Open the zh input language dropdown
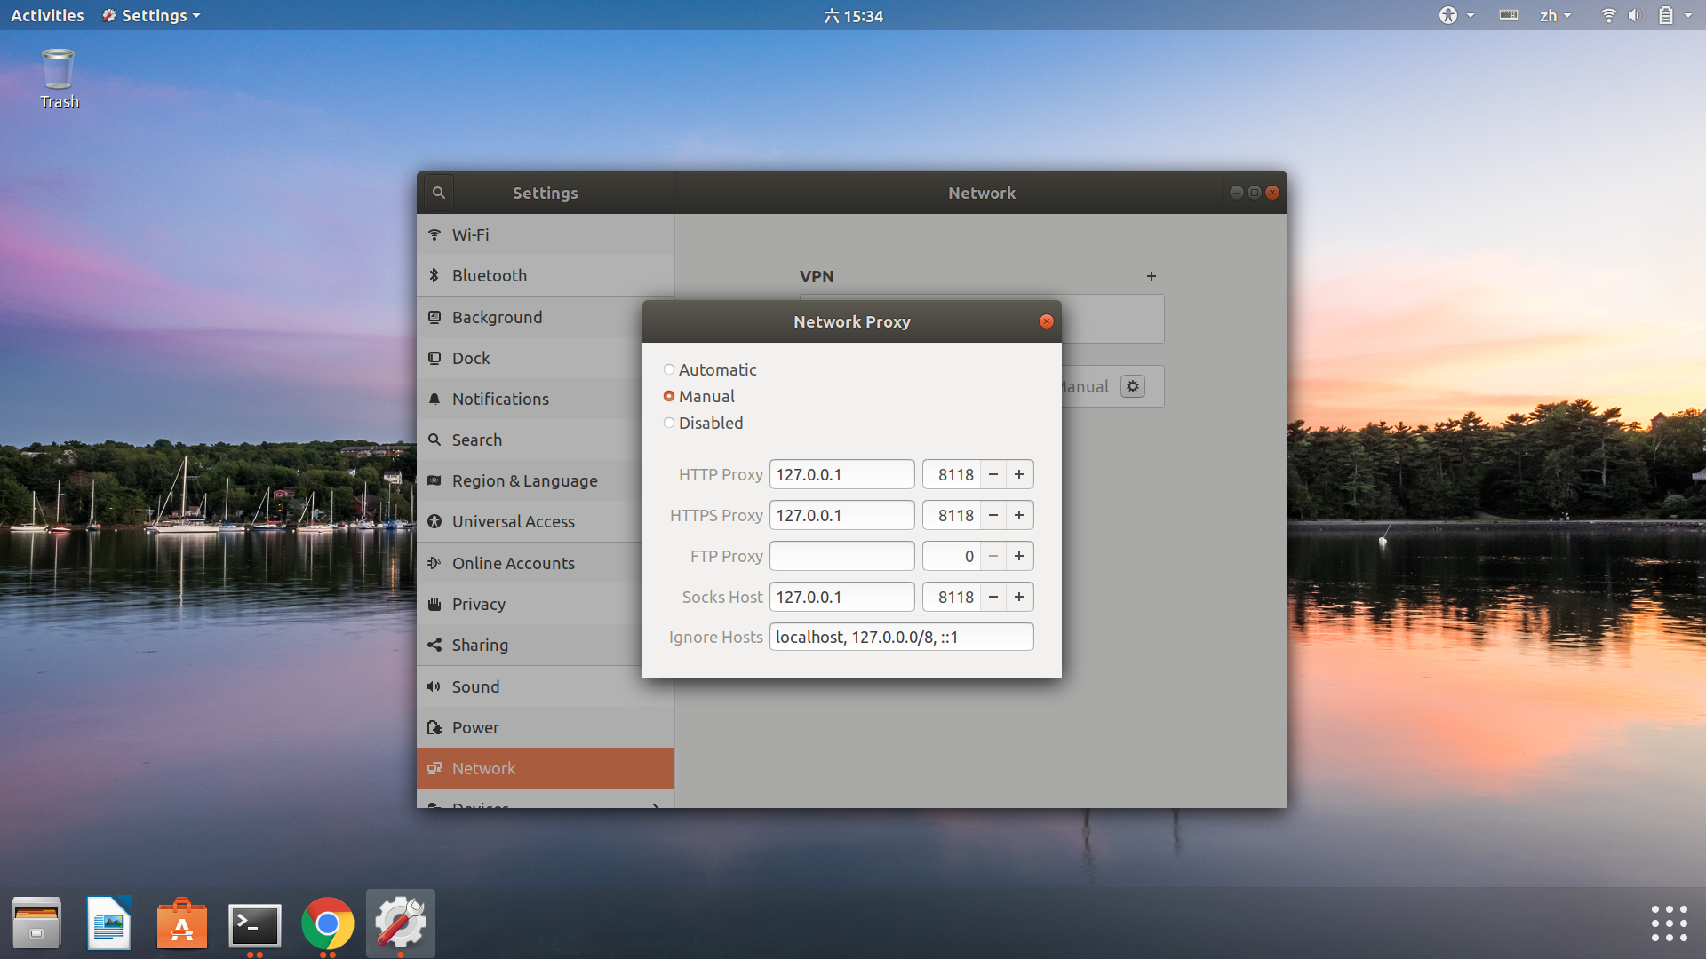This screenshot has height=959, width=1706. pyautogui.click(x=1555, y=15)
